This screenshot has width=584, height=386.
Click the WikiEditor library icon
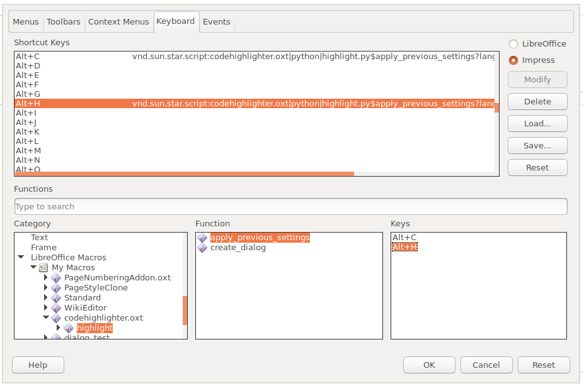point(56,308)
